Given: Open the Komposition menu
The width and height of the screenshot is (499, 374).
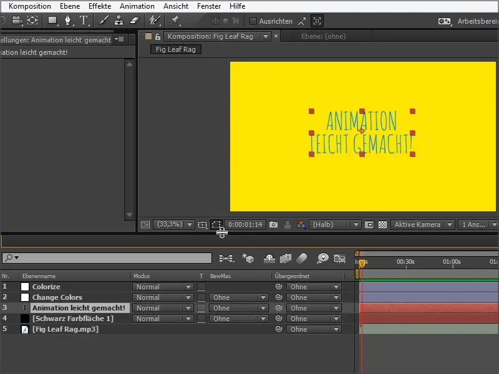Looking at the screenshot, I should click(x=29, y=6).
